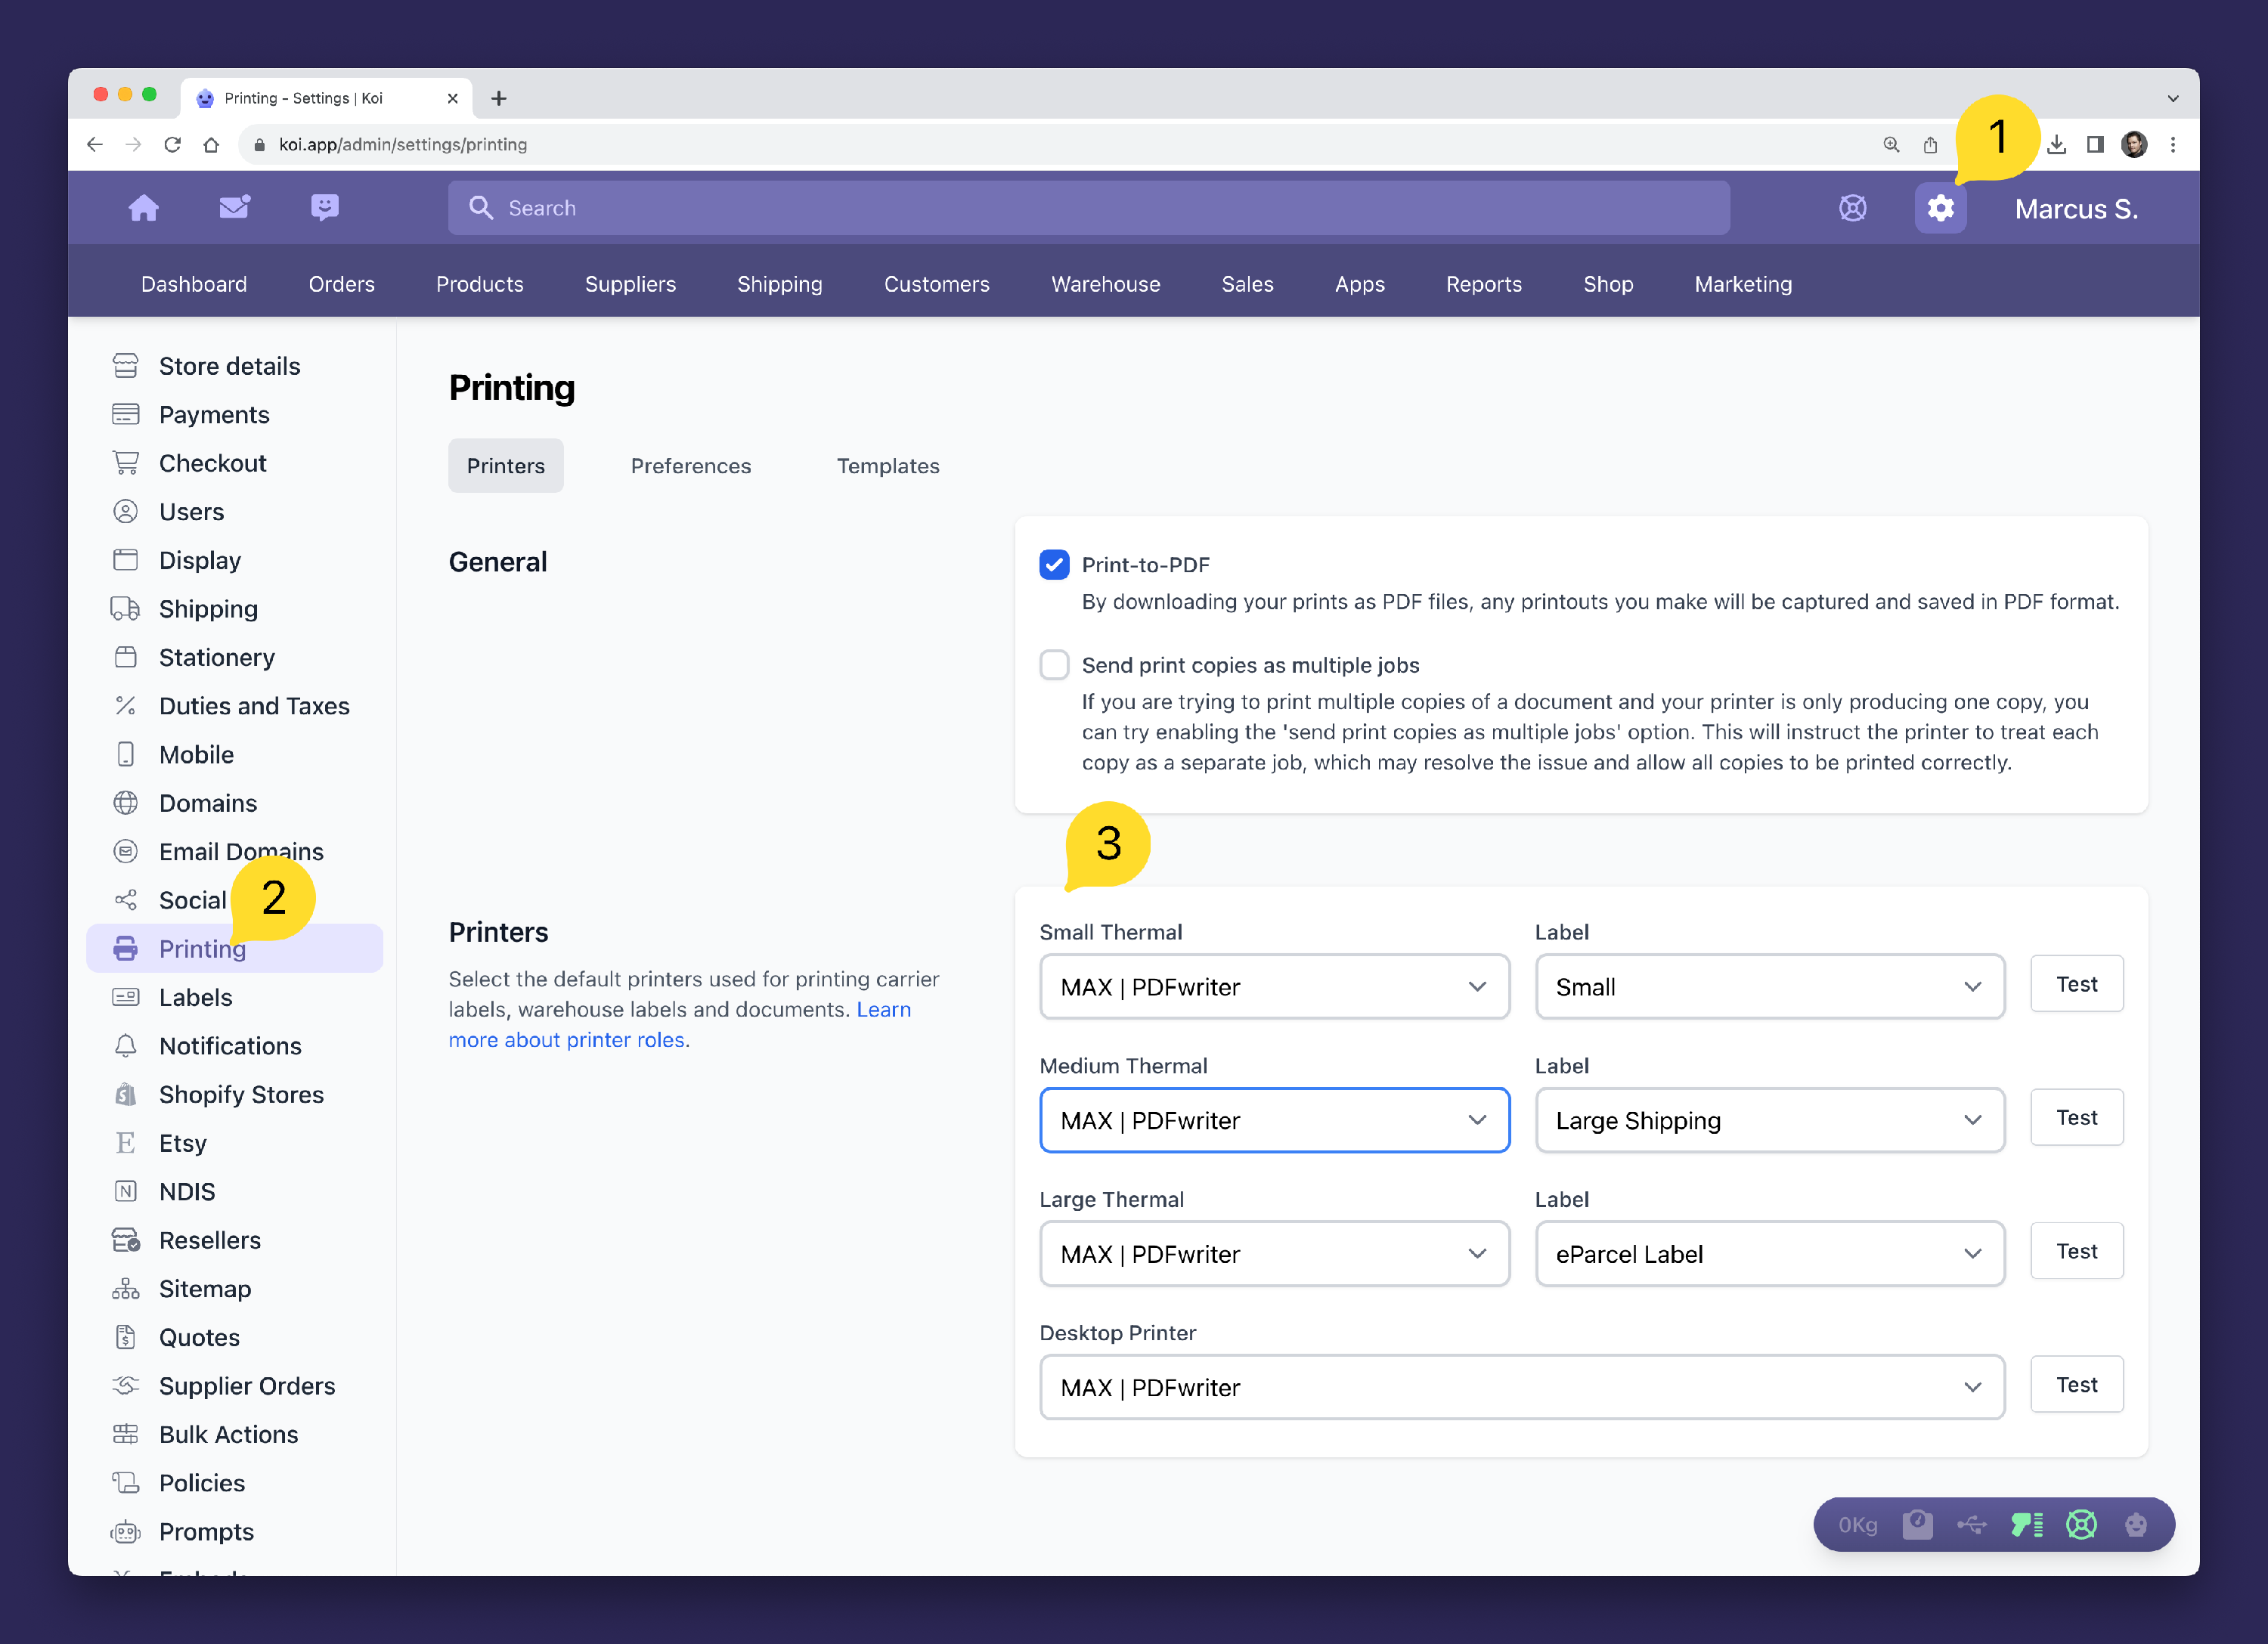Click the lifebuoy help icon near Marcus S.

pyautogui.click(x=1852, y=208)
